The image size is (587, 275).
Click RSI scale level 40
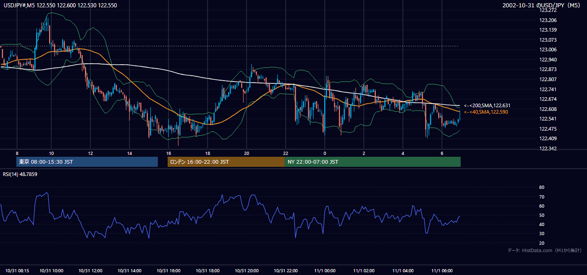coord(542,224)
